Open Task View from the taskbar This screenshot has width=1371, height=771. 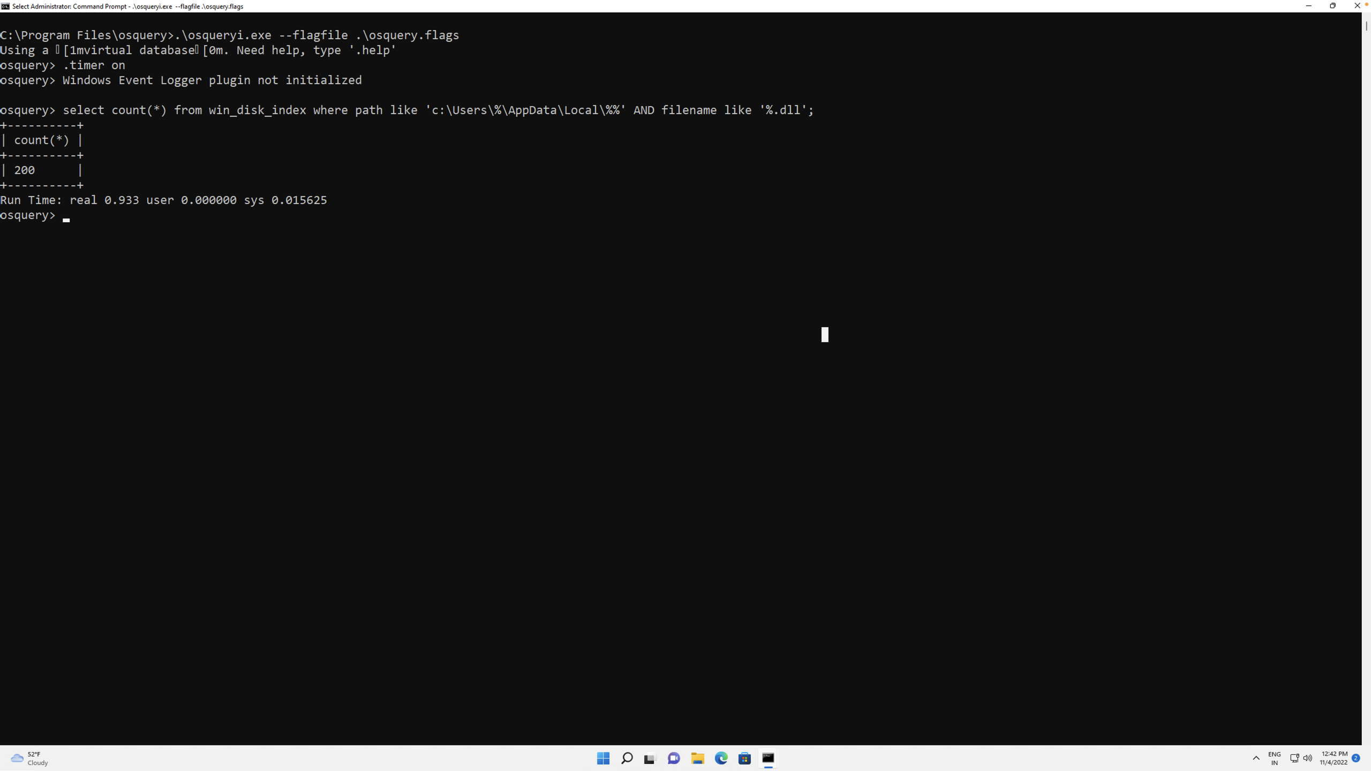(x=650, y=758)
